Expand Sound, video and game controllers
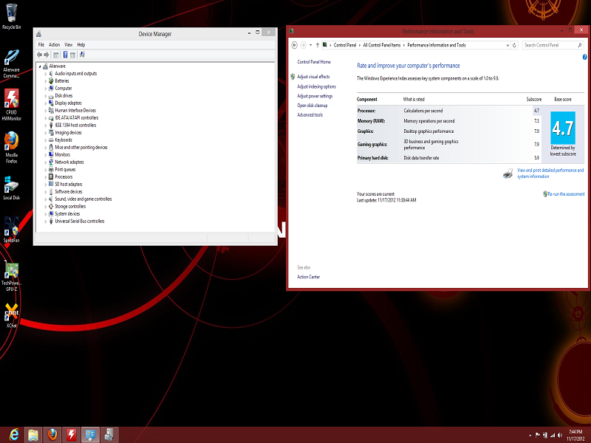 tap(46, 199)
